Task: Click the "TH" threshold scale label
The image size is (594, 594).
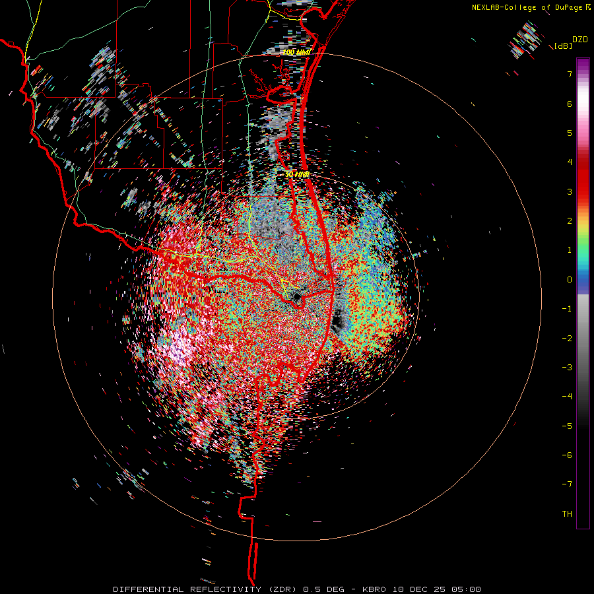Action: point(567,514)
